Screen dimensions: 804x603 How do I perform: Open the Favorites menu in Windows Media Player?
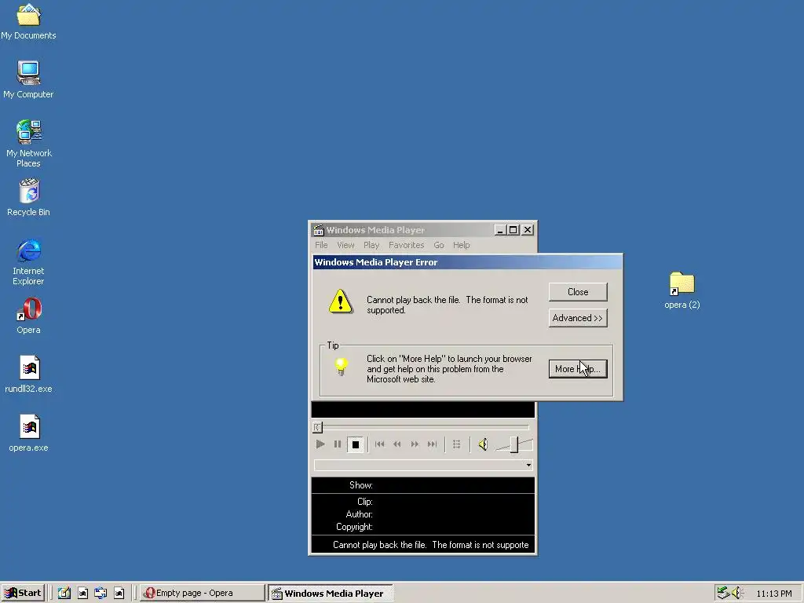coord(406,245)
